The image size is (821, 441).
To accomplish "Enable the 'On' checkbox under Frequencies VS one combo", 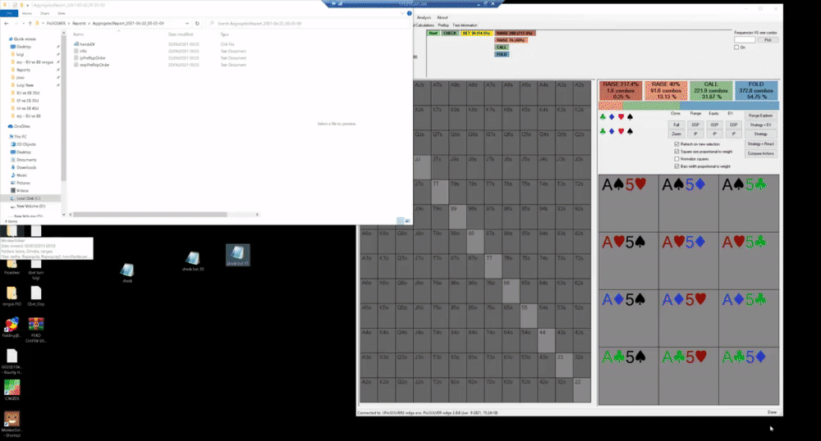I will tap(736, 48).
